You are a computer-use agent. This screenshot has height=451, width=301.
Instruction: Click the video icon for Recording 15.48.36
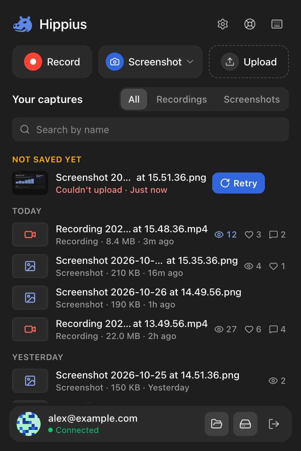coord(30,235)
